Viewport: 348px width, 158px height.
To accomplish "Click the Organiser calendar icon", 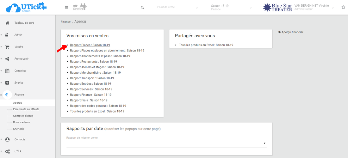I will 7,71.
